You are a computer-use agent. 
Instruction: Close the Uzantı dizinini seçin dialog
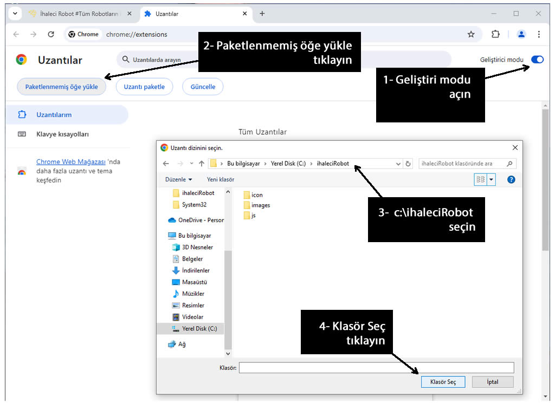click(515, 147)
